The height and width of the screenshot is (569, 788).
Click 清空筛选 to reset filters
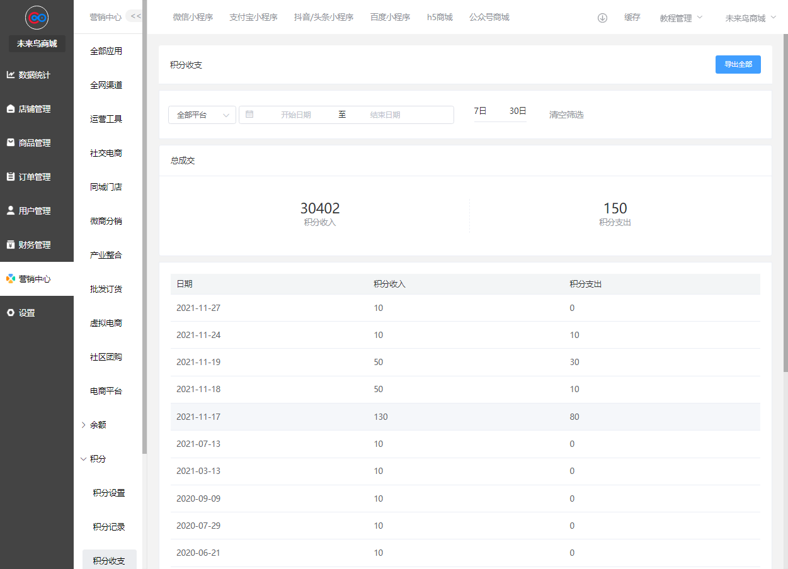(x=566, y=115)
